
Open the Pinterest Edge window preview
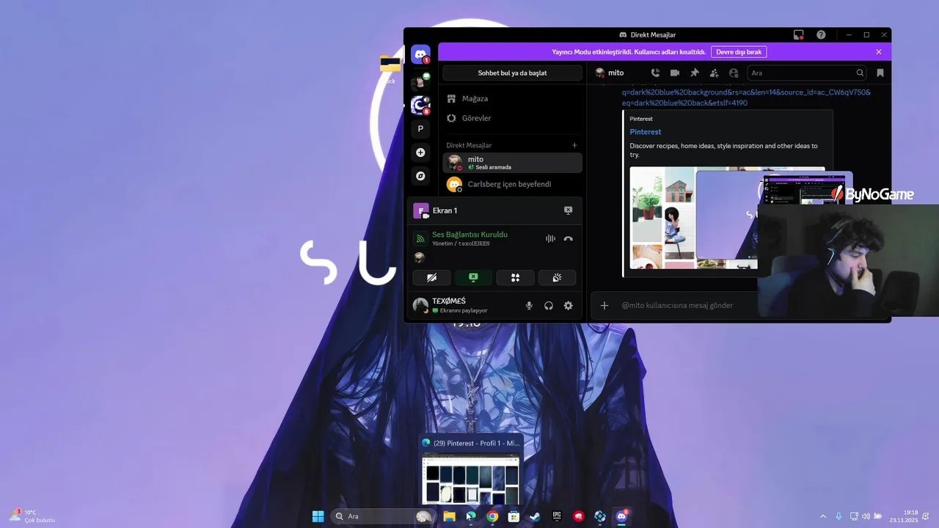pyautogui.click(x=470, y=470)
